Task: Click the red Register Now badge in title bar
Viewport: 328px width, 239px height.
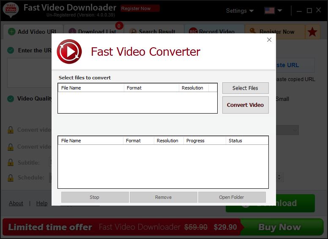Action: (140, 8)
